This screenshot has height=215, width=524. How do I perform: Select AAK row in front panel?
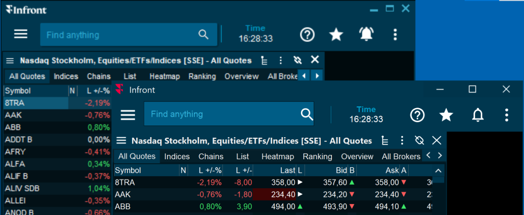pyautogui.click(x=273, y=194)
